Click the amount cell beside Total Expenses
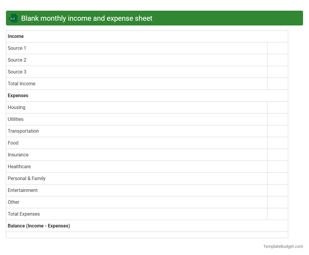 click(x=278, y=214)
